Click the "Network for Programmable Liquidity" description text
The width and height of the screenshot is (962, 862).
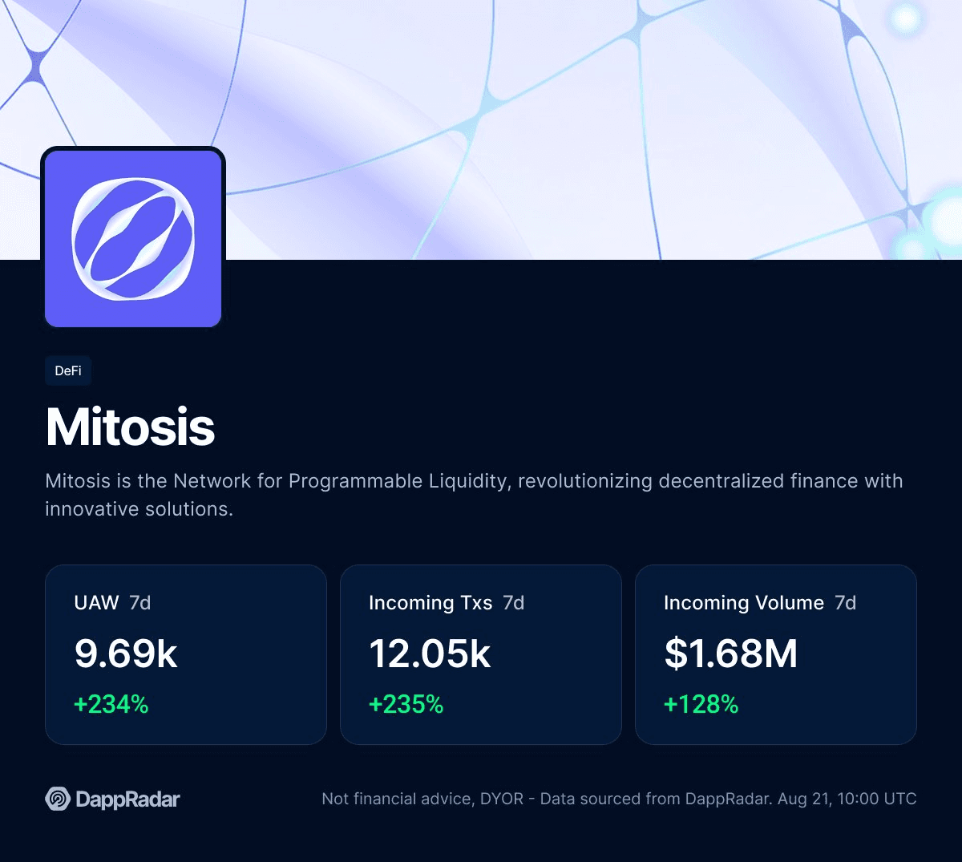click(341, 481)
